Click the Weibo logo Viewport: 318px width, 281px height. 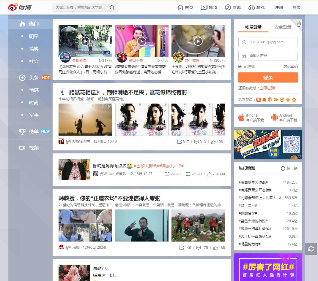20,7
